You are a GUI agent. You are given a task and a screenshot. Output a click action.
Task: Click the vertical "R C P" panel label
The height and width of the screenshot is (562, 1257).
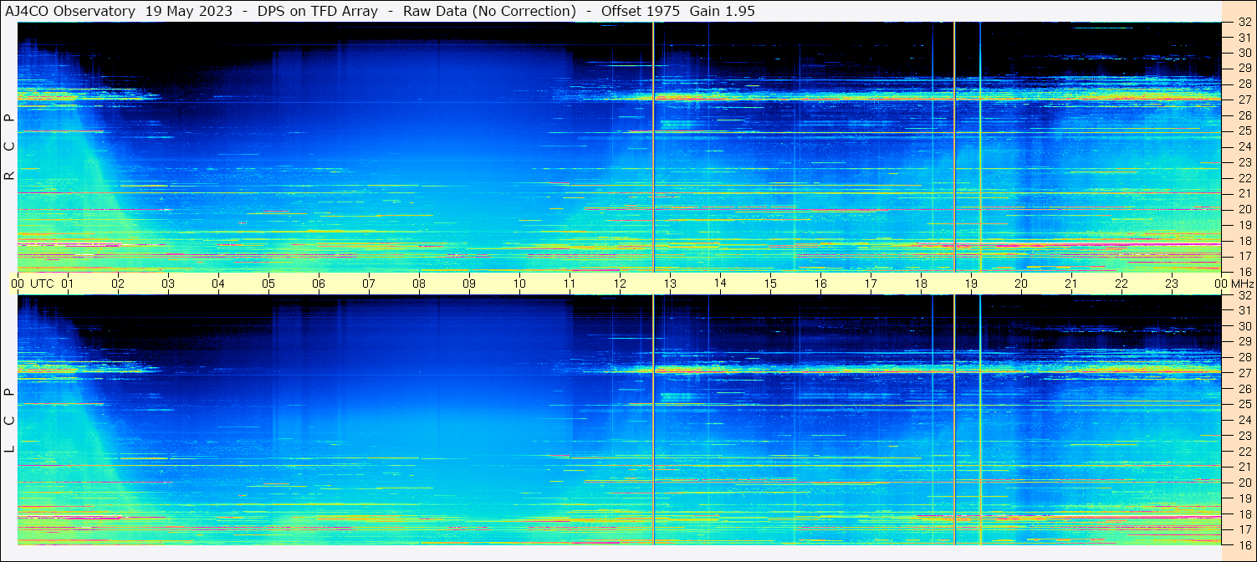coord(9,147)
